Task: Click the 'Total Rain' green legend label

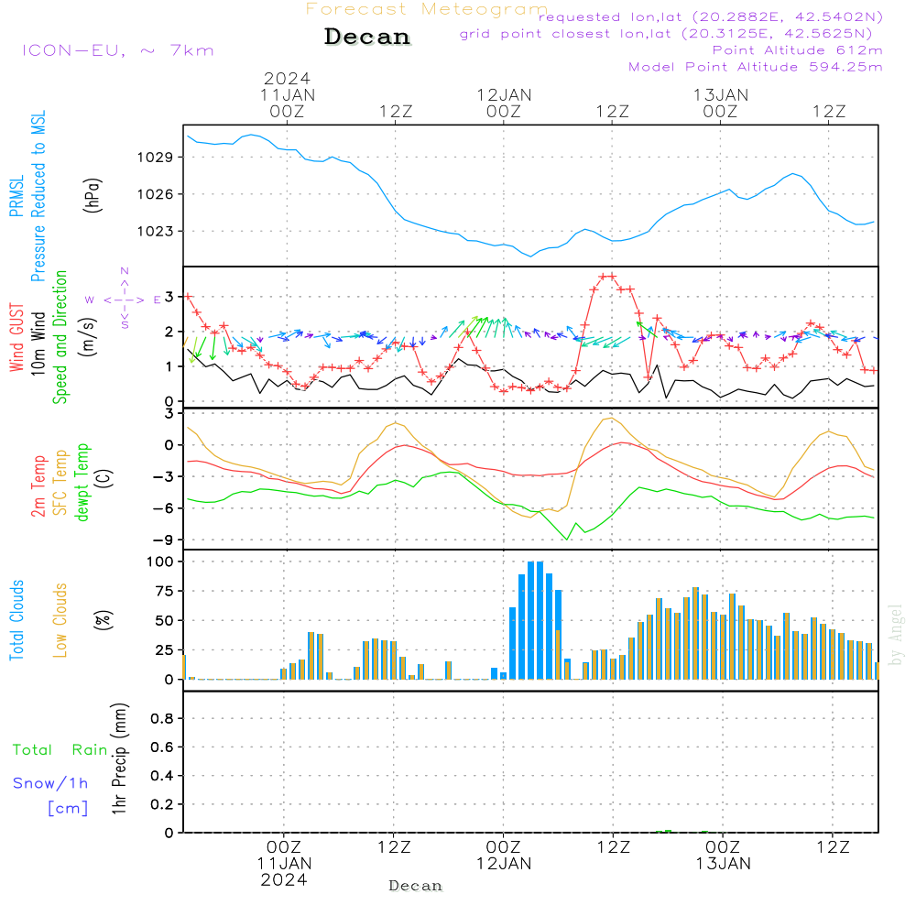Action: click(60, 749)
